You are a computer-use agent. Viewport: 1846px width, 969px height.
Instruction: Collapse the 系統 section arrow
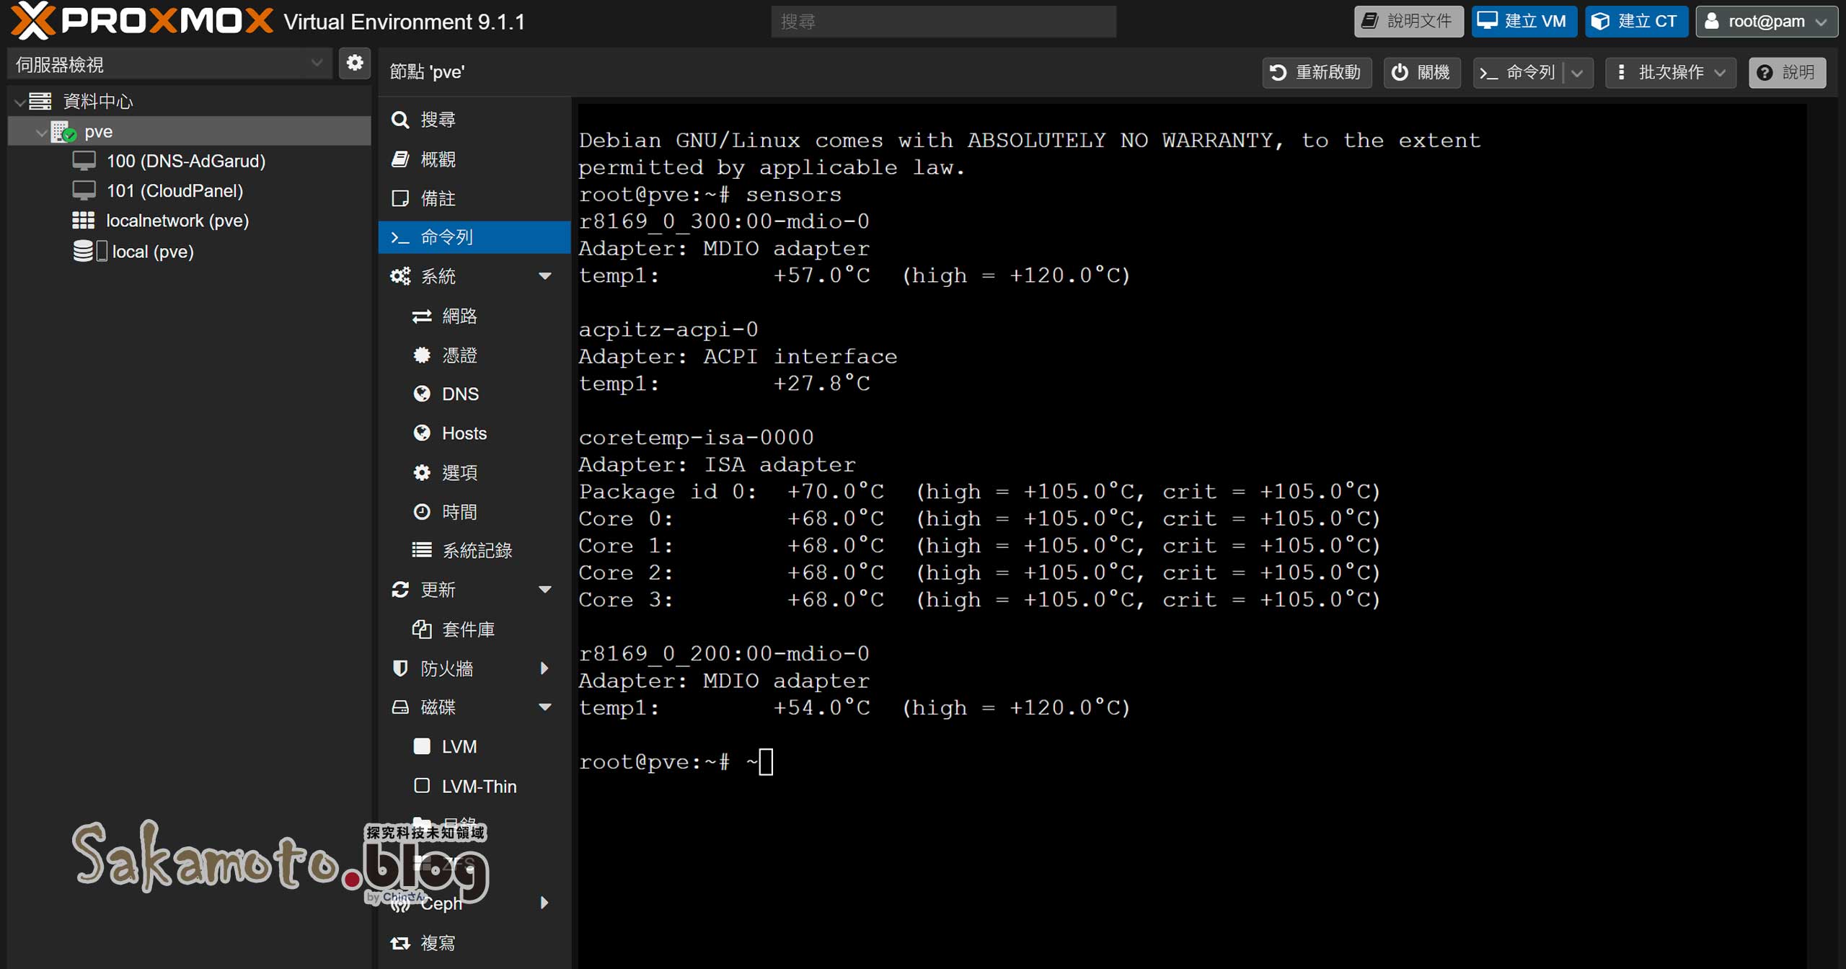(x=545, y=276)
